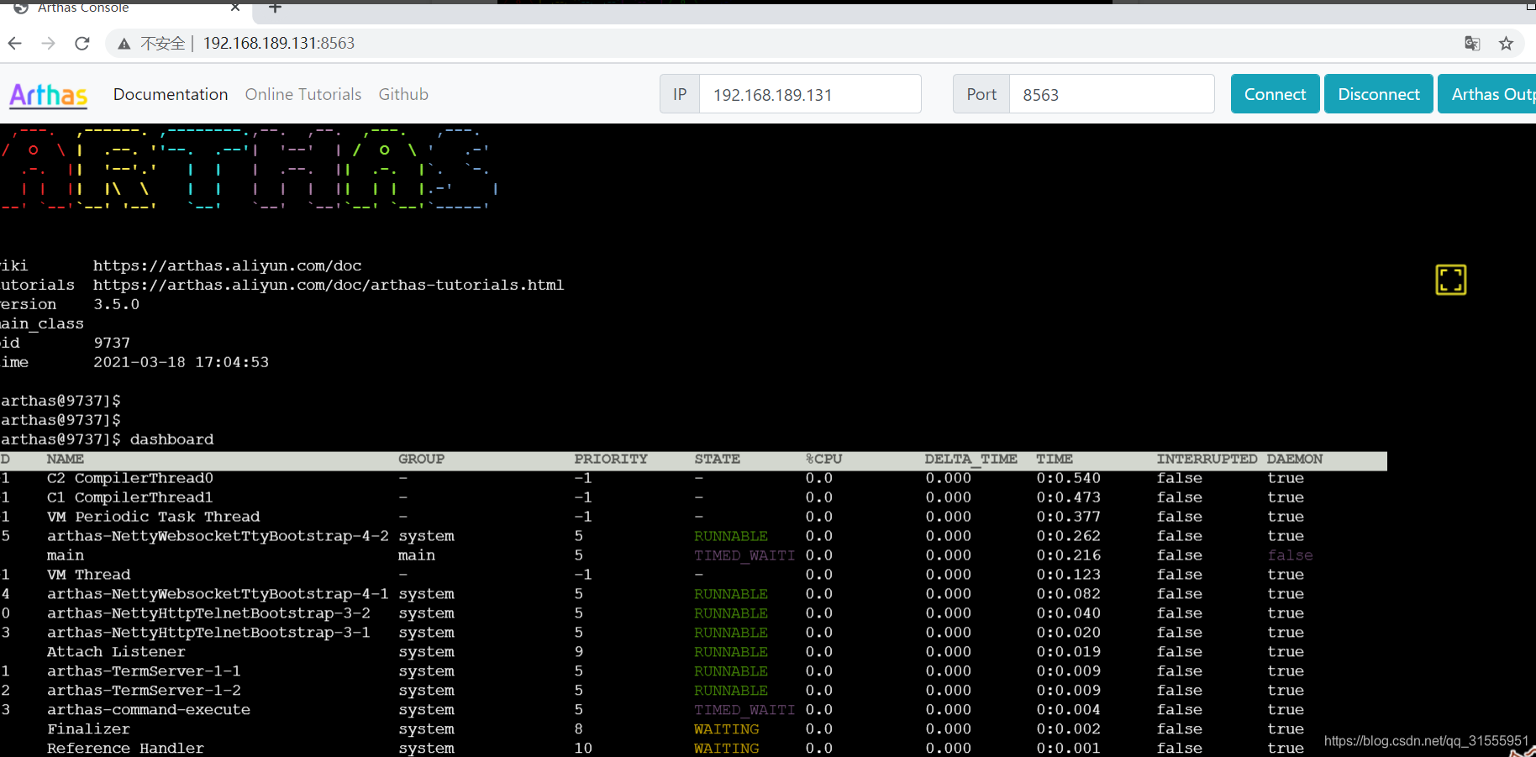Image resolution: width=1536 pixels, height=757 pixels.
Task: Reload the page with the refresh icon
Action: [x=82, y=43]
